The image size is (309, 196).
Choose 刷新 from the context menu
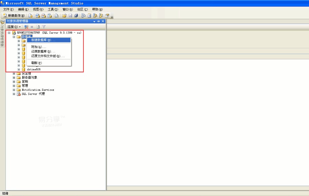[49, 63]
